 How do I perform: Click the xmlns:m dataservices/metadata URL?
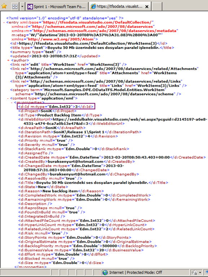point(105,31)
